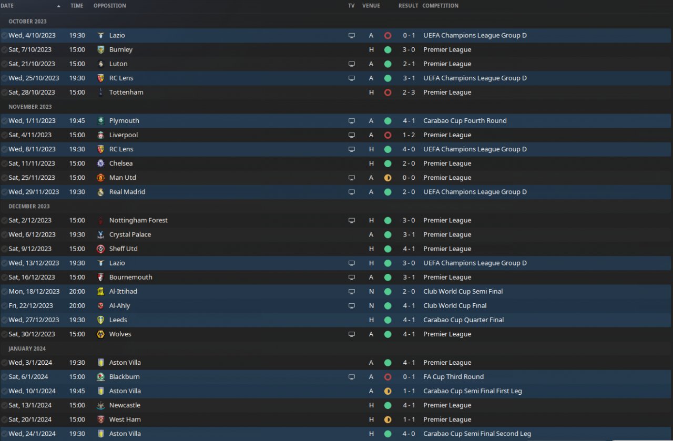Collapse the OCTOBER 2023 month section
The image size is (673, 441).
[x=27, y=22]
